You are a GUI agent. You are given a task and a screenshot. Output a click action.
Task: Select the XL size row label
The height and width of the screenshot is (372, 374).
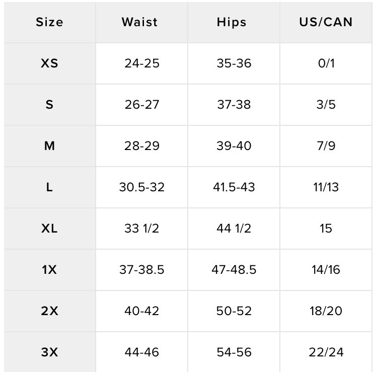[x=49, y=229]
